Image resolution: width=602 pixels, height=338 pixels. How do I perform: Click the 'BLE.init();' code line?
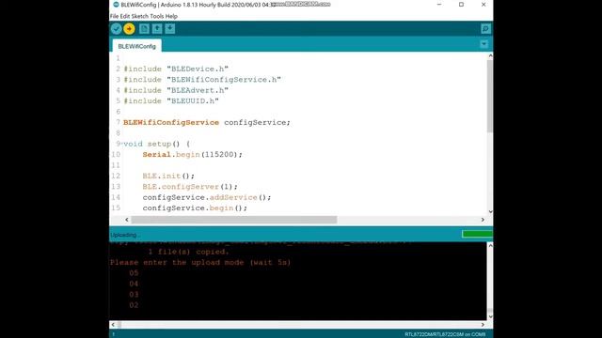point(168,176)
